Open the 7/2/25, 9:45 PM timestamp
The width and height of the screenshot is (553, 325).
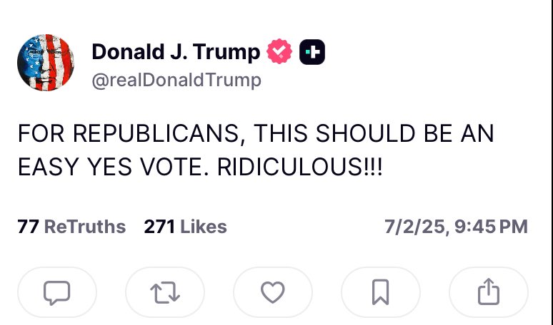point(456,227)
